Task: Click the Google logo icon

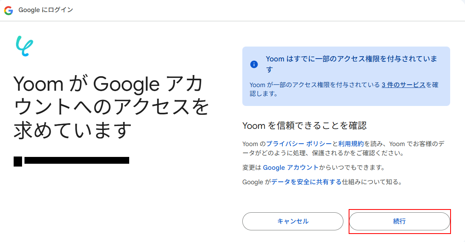Action: click(8, 10)
